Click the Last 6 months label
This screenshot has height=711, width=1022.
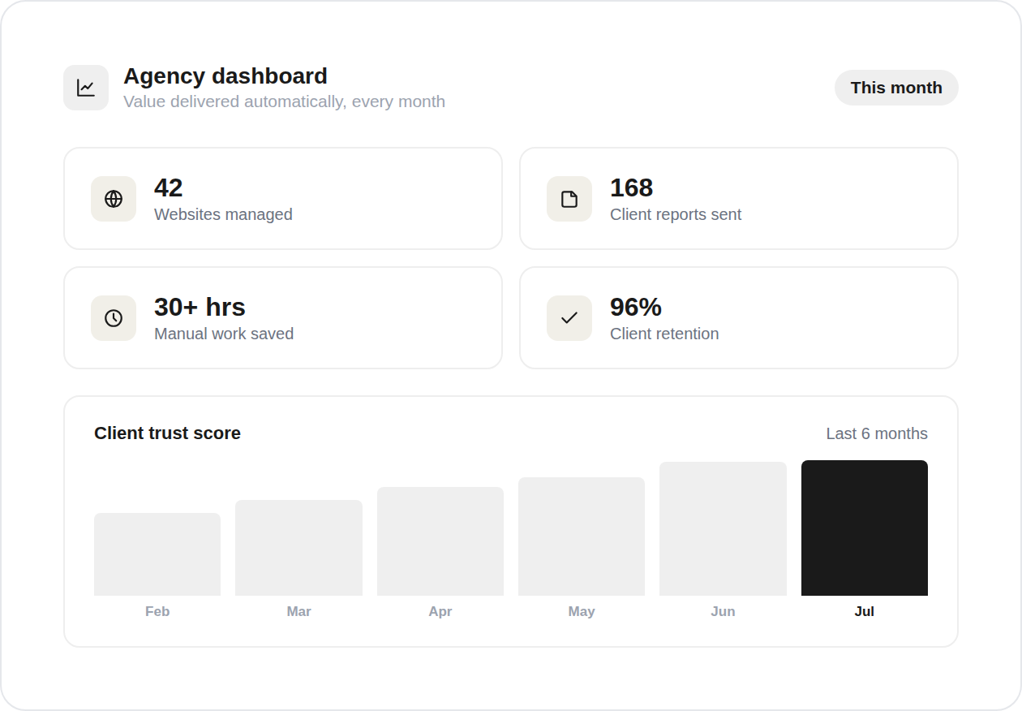coord(877,433)
